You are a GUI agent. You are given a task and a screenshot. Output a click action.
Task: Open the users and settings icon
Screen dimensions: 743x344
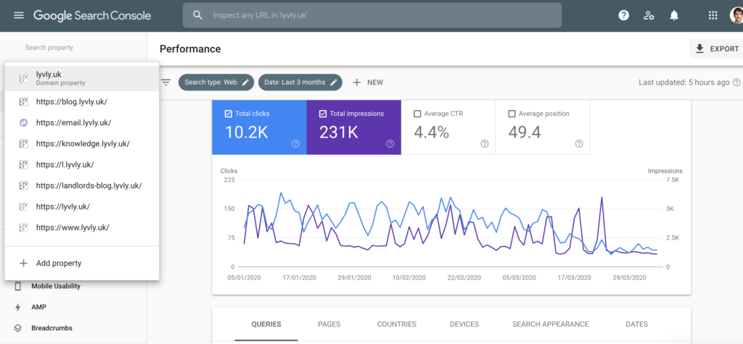click(649, 15)
